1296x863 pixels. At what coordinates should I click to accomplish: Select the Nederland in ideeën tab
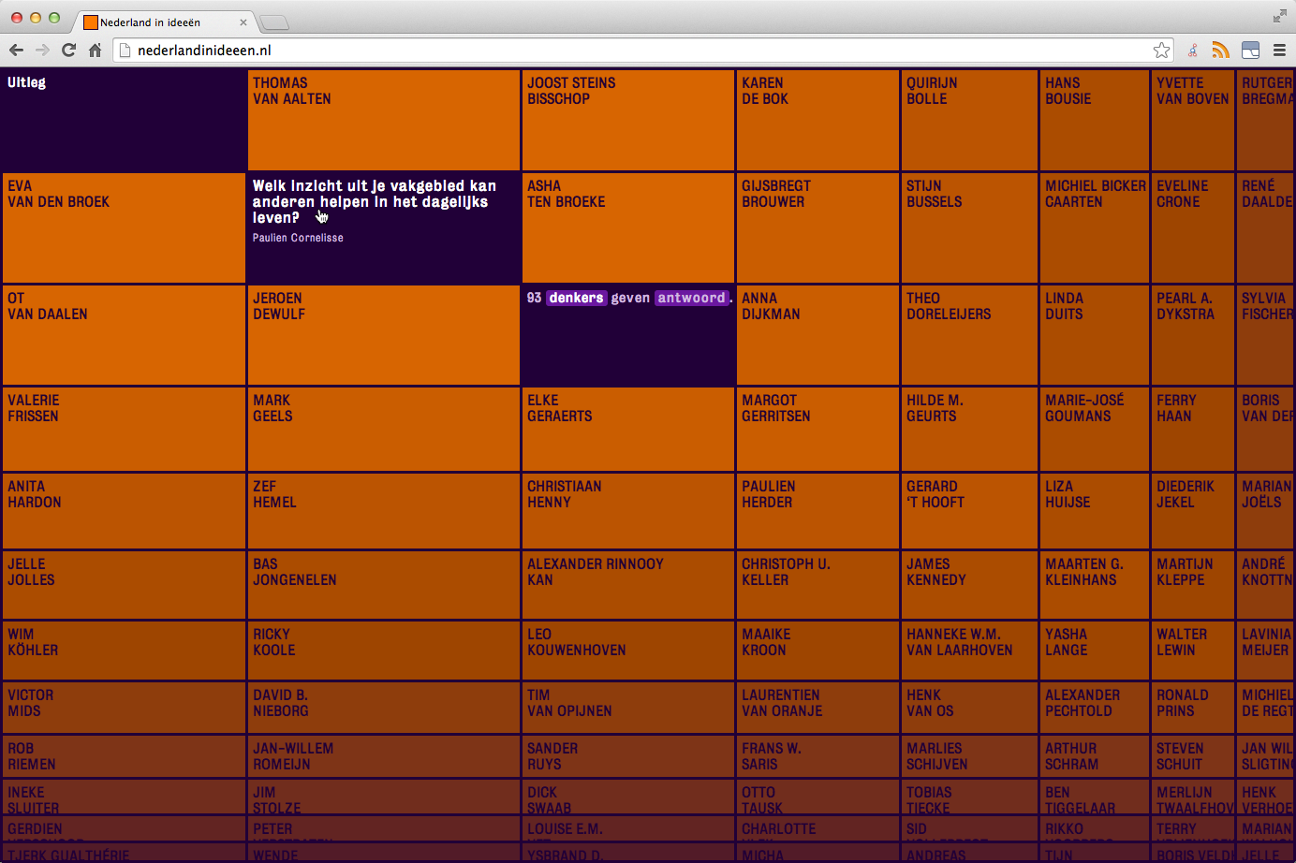pyautogui.click(x=155, y=22)
